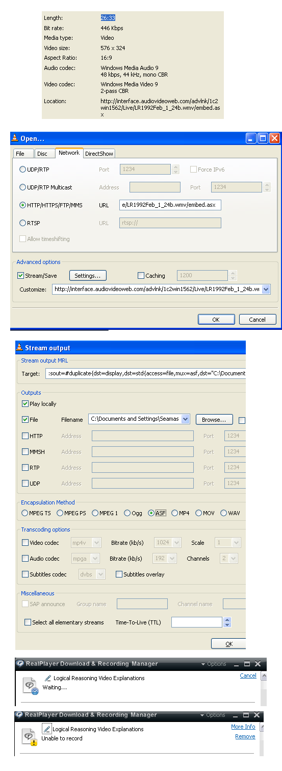Click More Info link
The height and width of the screenshot is (771, 282).
tap(243, 727)
